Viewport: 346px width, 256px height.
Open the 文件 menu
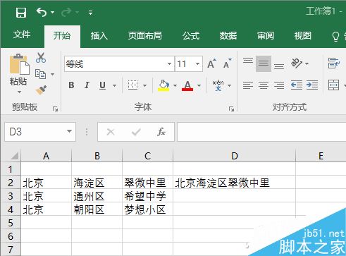click(22, 35)
